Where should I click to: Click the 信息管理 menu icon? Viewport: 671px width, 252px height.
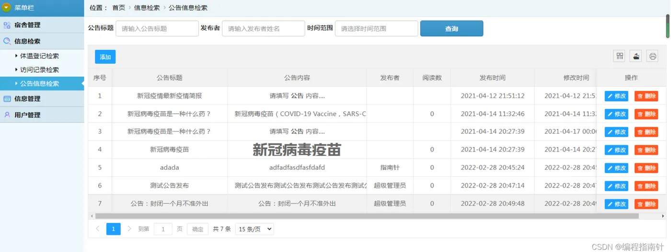click(x=7, y=99)
